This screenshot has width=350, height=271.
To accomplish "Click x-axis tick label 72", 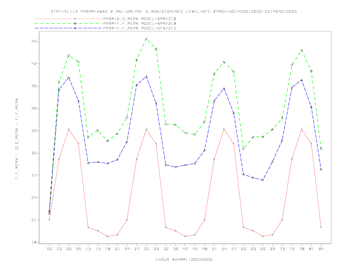I will (282, 249).
